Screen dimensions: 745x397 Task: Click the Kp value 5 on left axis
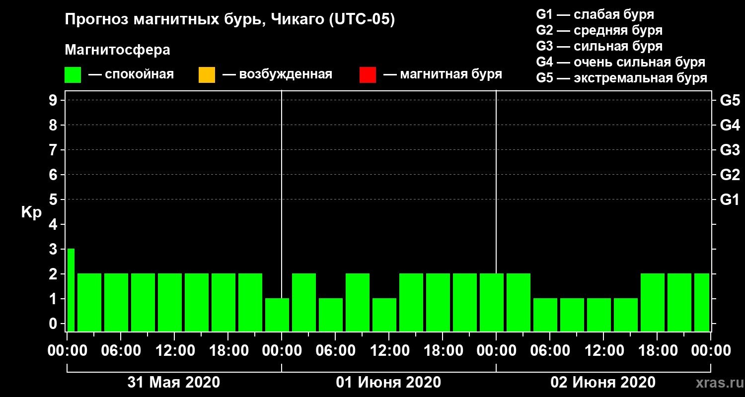click(53, 200)
